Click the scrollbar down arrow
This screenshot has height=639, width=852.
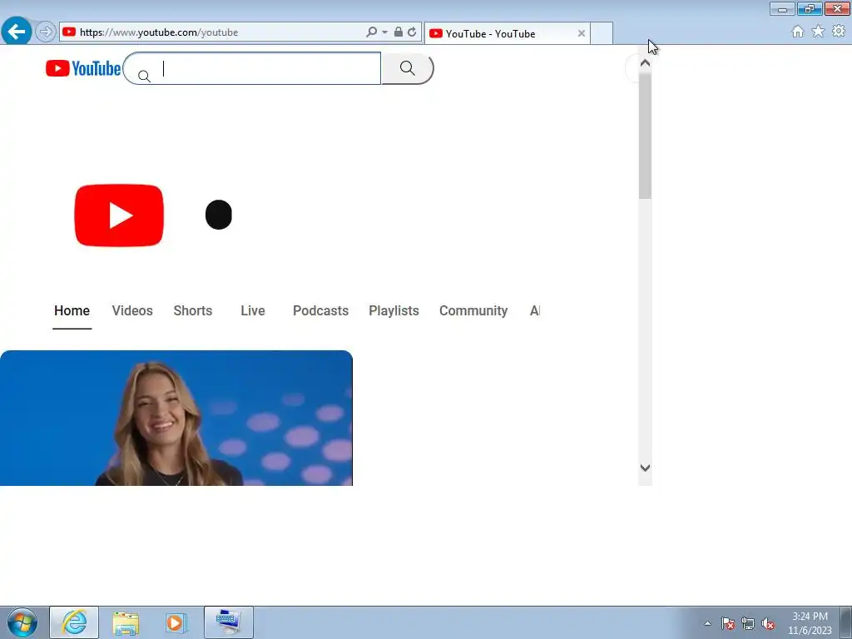point(645,468)
